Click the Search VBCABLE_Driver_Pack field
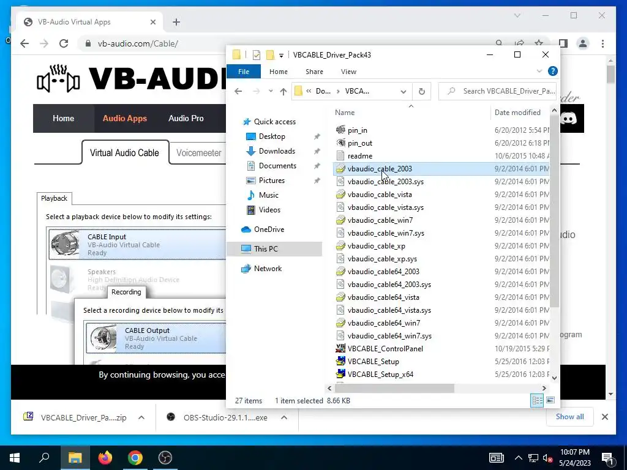The image size is (627, 470). (498, 91)
